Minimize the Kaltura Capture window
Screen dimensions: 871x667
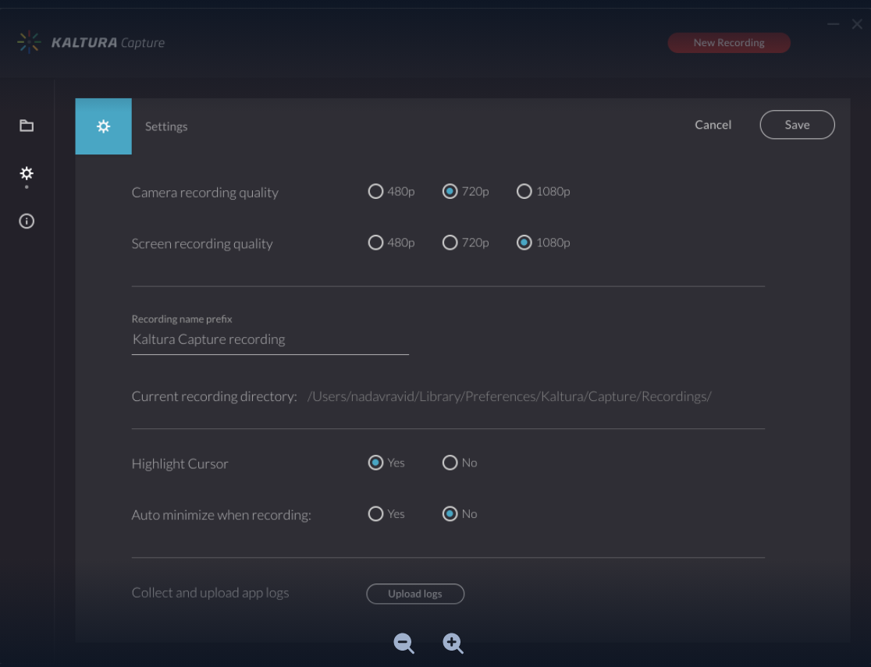point(834,24)
